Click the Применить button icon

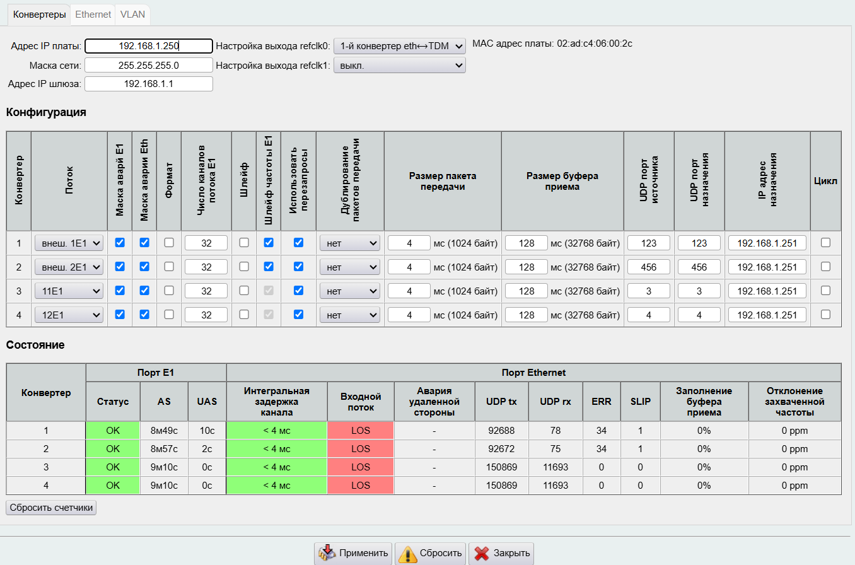point(327,553)
